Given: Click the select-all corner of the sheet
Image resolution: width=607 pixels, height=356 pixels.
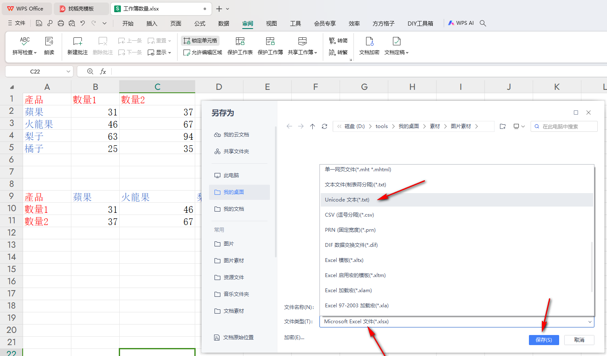Looking at the screenshot, I should pyautogui.click(x=12, y=87).
